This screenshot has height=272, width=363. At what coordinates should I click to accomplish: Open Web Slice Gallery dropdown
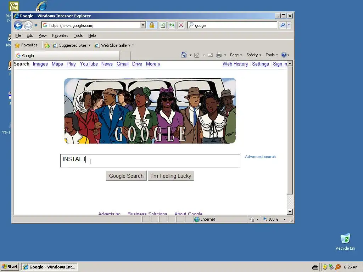pos(115,45)
